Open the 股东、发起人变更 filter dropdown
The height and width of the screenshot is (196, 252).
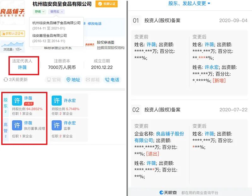(x=189, y=3)
